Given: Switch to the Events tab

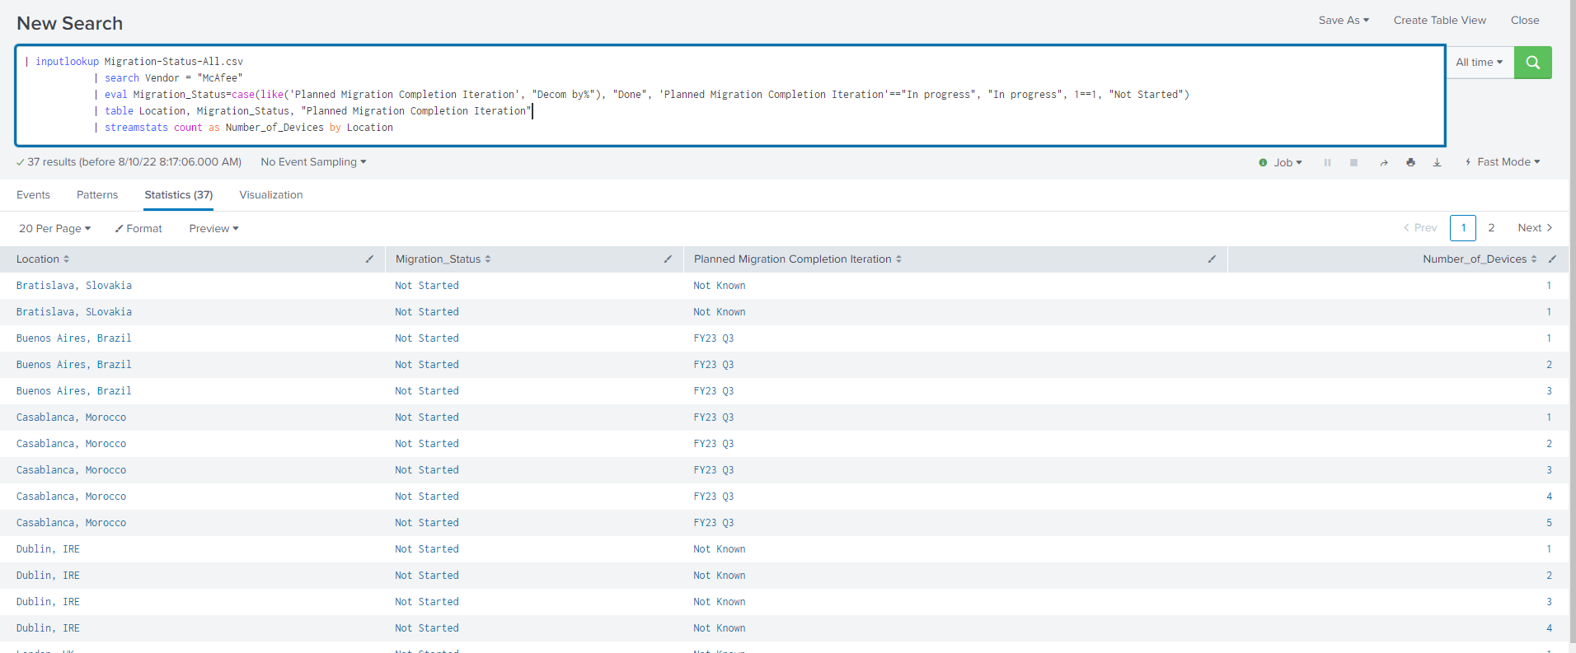Looking at the screenshot, I should (33, 195).
